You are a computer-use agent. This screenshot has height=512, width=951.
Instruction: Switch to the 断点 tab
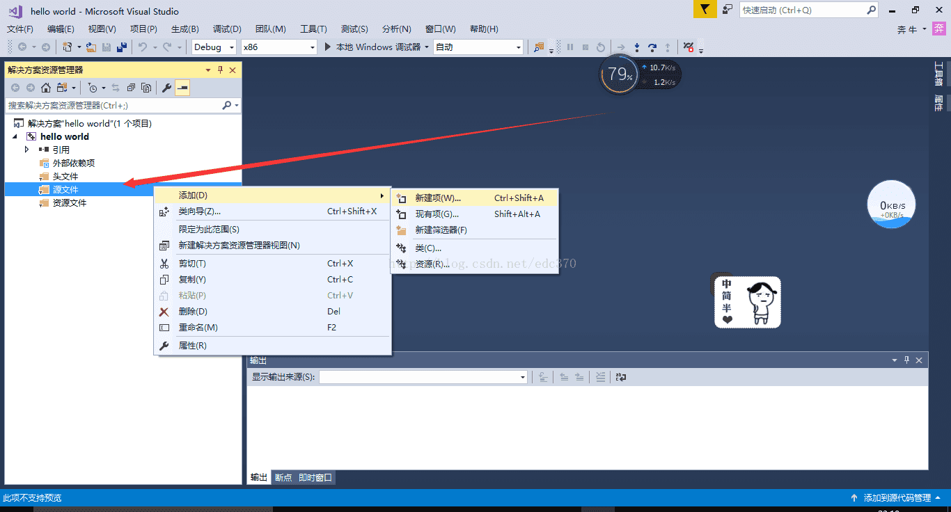click(x=283, y=478)
